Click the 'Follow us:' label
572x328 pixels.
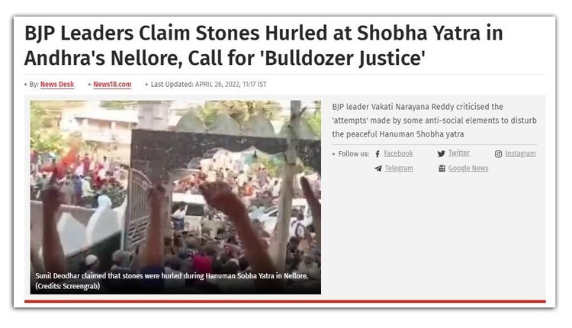[x=353, y=153]
